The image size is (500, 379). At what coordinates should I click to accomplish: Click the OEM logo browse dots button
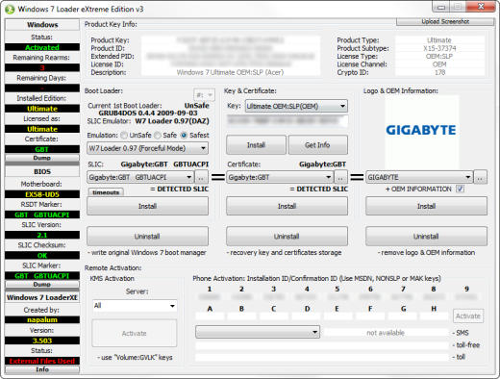click(480, 177)
